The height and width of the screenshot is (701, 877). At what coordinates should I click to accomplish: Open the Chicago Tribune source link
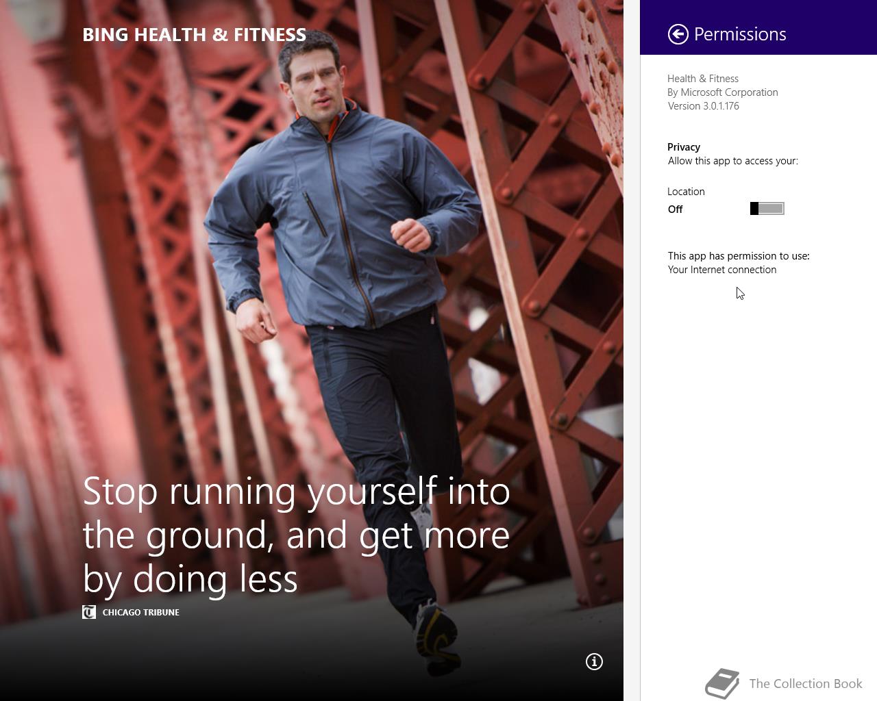141,613
